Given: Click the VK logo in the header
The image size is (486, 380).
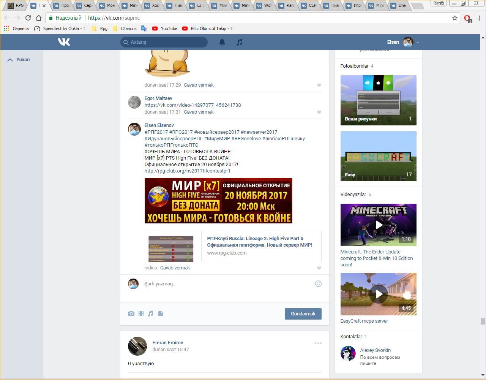Looking at the screenshot, I should coord(64,42).
